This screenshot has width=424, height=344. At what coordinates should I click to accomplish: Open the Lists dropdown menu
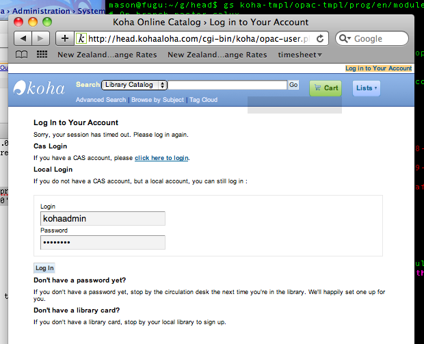[x=366, y=88]
